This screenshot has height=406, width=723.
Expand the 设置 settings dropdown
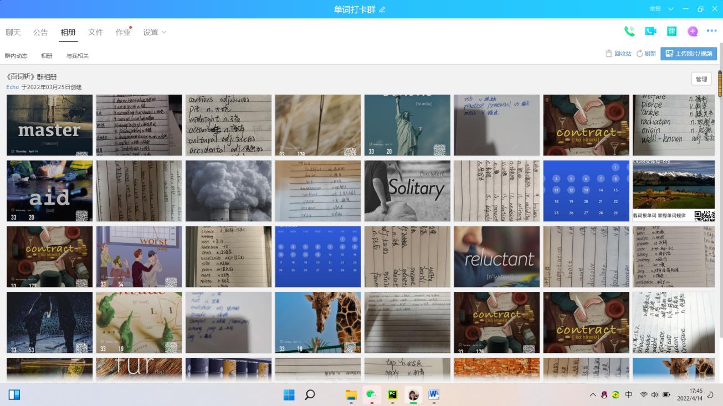[155, 33]
